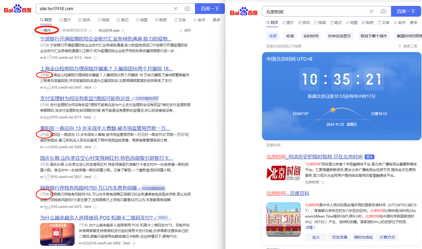Select the 校准 filter chip
This screenshot has width=422, height=249.
pos(290,36)
